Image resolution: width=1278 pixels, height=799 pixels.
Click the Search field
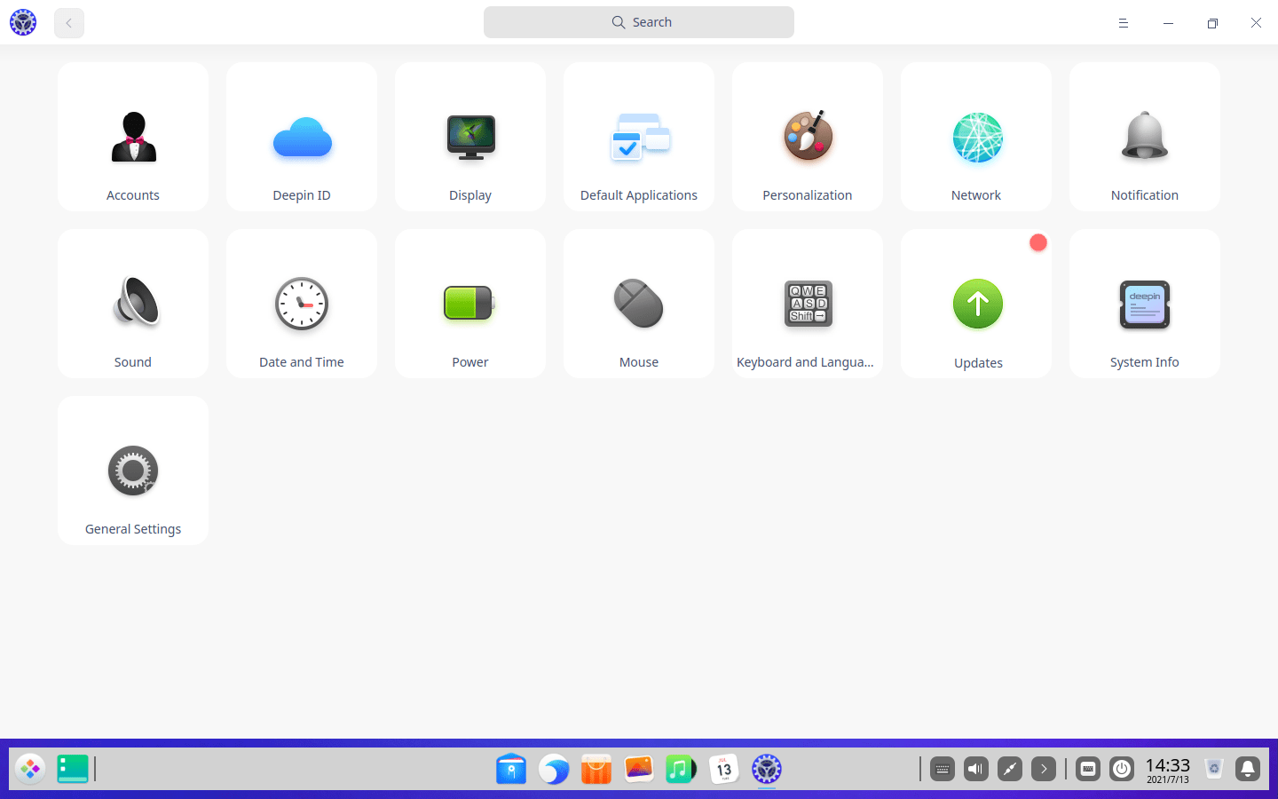[638, 21]
